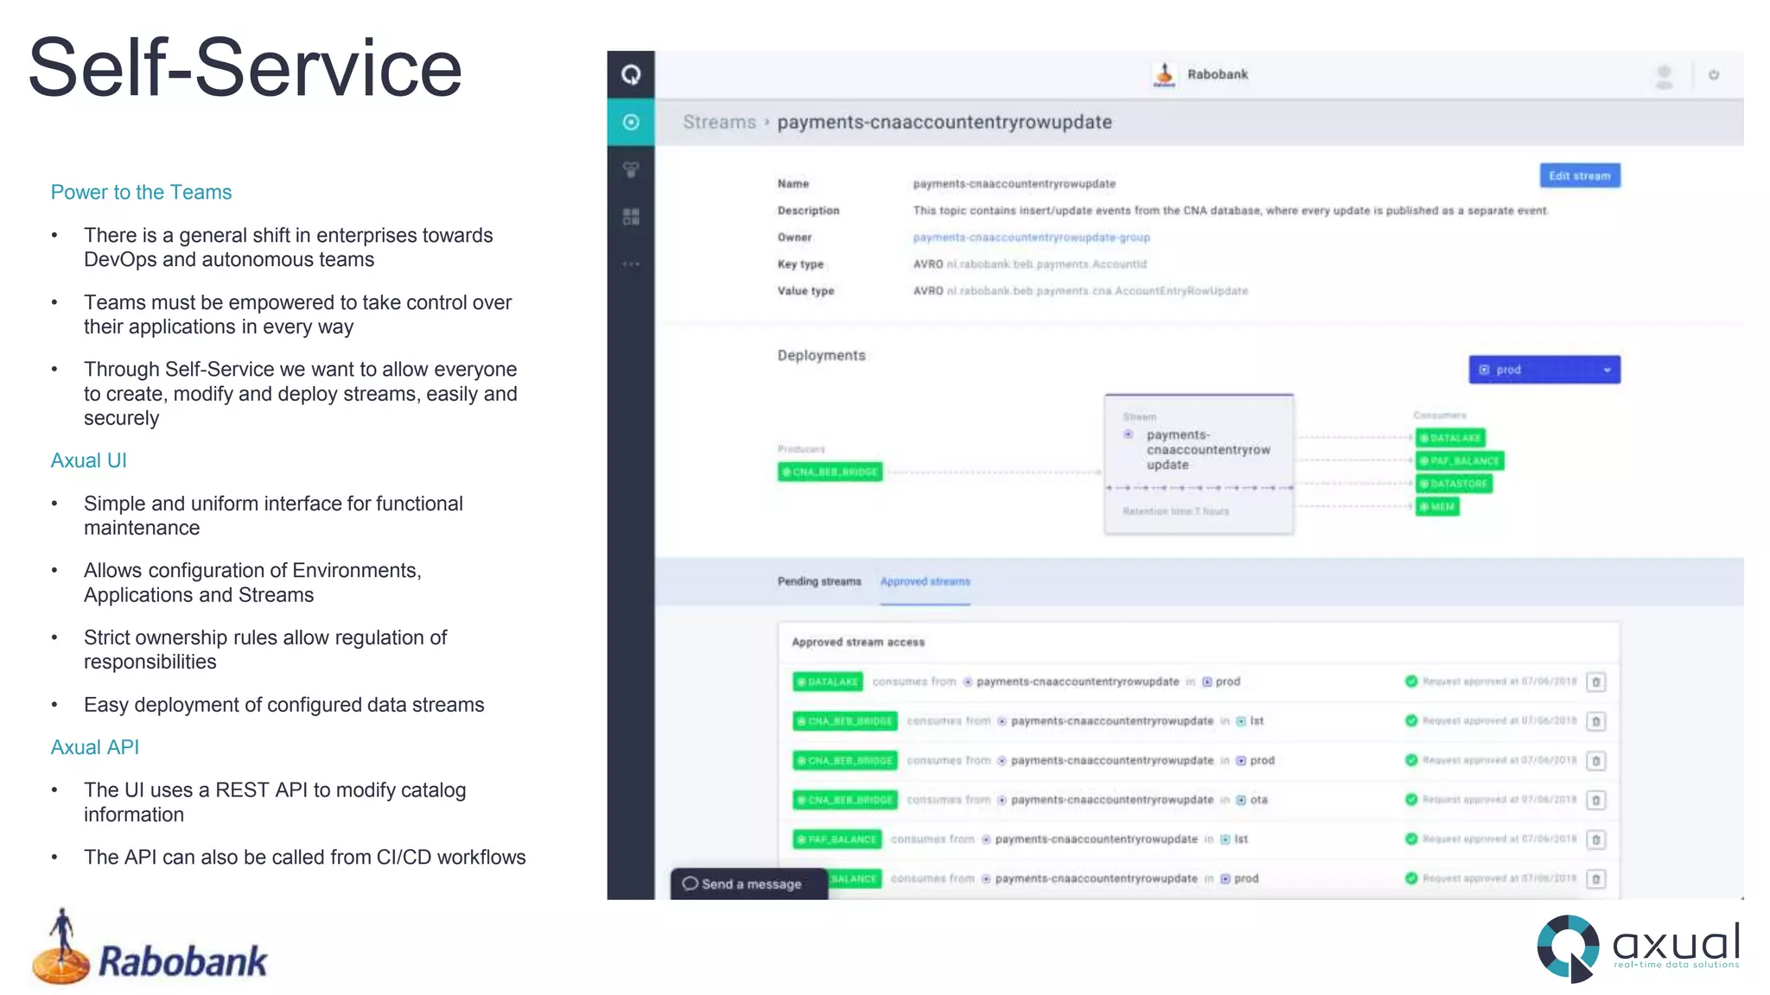Open the environments grid sidebar icon

(x=631, y=217)
